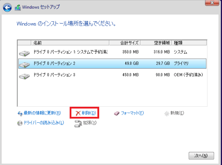Click the pink eraser format icon
Image resolution: width=222 pixels, height=165 pixels.
117,113
